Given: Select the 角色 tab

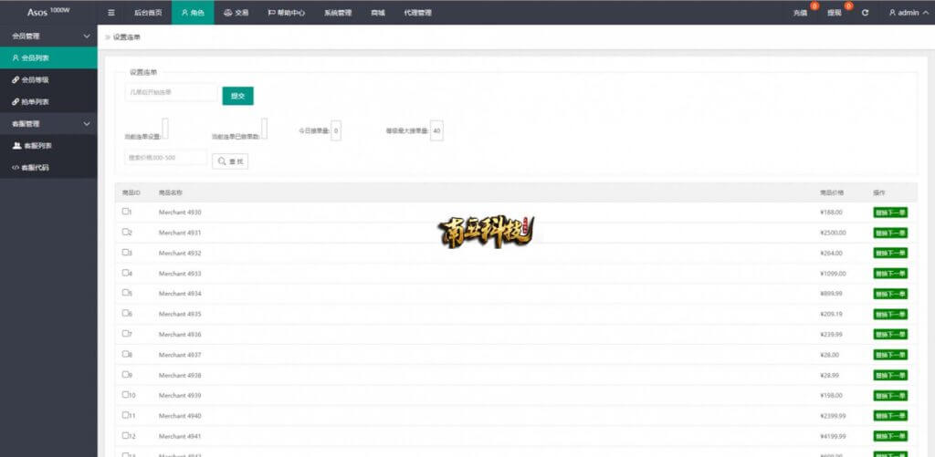Looking at the screenshot, I should 193,13.
